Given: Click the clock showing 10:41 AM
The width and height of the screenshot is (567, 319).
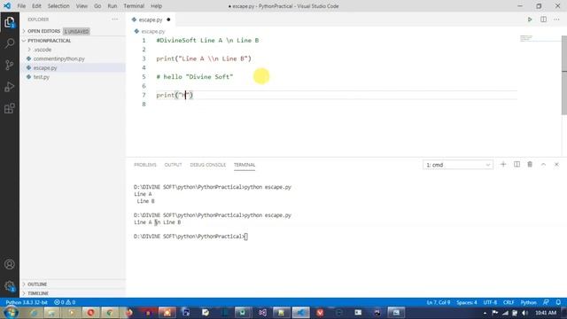Looking at the screenshot, I should point(546,313).
